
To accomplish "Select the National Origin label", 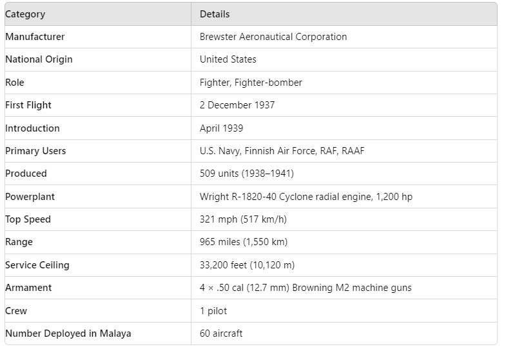I will [x=39, y=59].
